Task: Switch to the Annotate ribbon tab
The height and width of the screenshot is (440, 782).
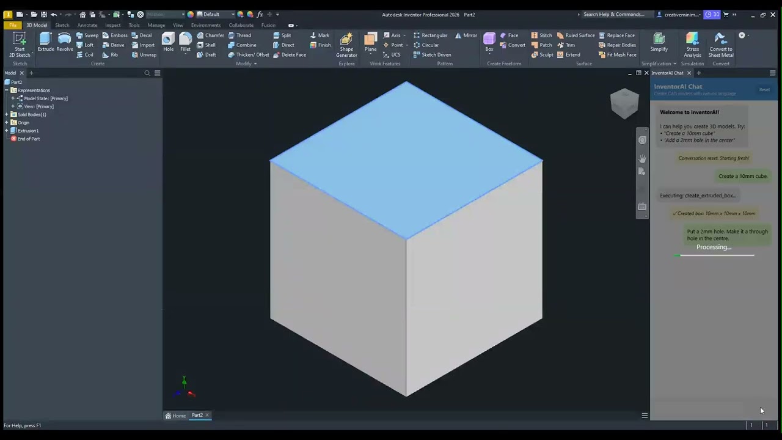Action: (x=87, y=26)
